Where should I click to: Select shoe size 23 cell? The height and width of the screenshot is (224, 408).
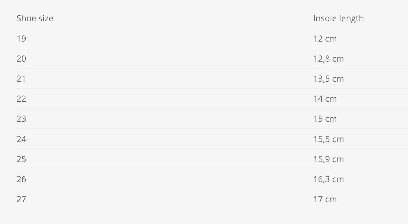tap(21, 119)
